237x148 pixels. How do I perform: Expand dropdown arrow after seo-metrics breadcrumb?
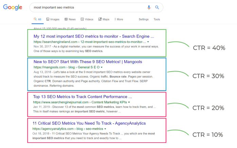(x=105, y=129)
